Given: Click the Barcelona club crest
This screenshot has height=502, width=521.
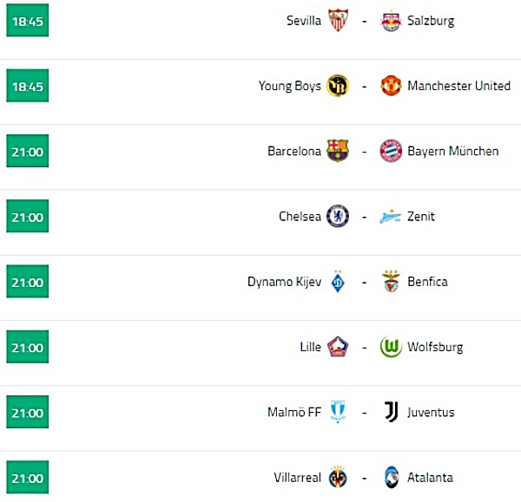Looking at the screenshot, I should 338,151.
